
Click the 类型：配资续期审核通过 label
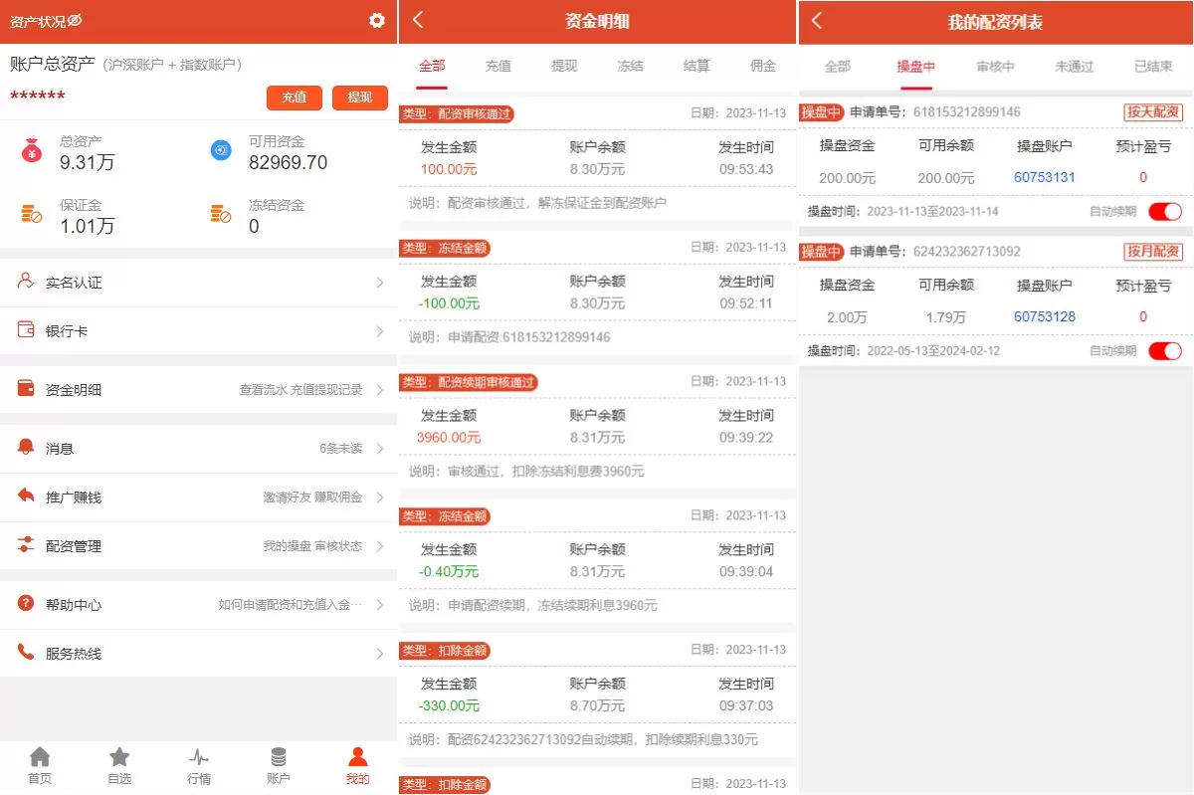click(x=469, y=382)
